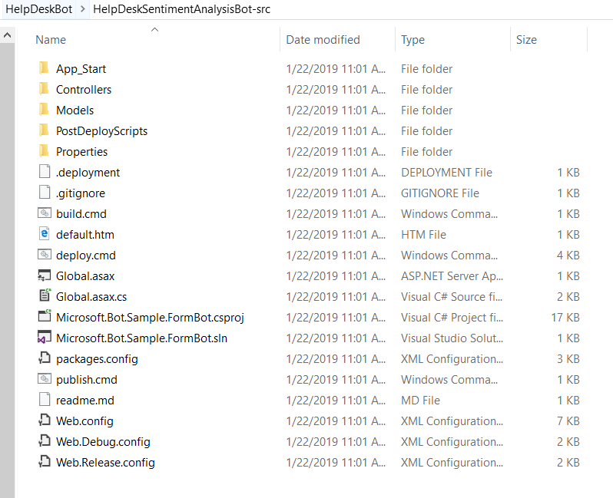This screenshot has width=613, height=498.
Task: Select the Global.asax file name
Action: click(85, 275)
